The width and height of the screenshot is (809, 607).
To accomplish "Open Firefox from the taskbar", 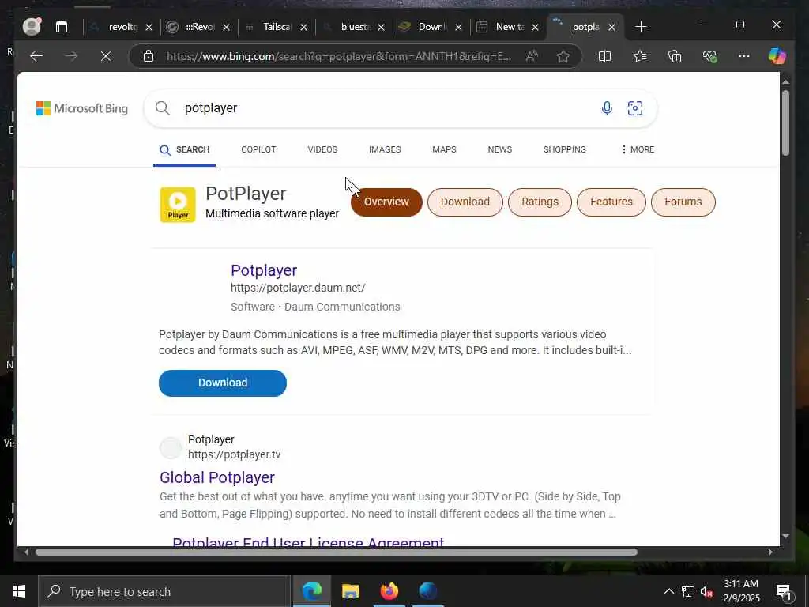I will (389, 591).
